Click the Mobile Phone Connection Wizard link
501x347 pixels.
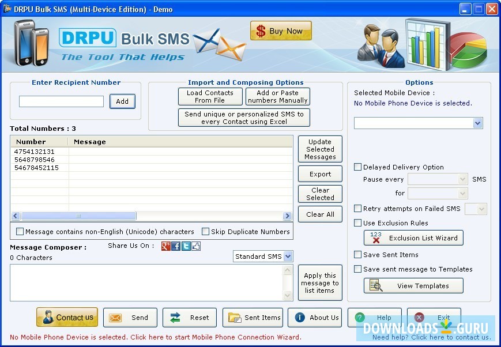pyautogui.click(x=155, y=337)
